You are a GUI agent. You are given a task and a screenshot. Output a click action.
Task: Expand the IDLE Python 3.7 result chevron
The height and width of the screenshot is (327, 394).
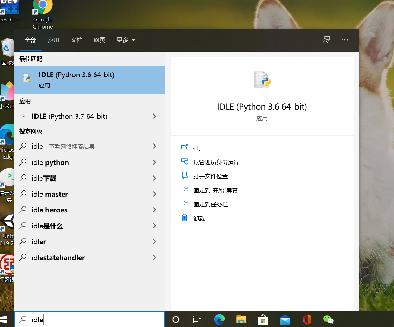click(154, 116)
